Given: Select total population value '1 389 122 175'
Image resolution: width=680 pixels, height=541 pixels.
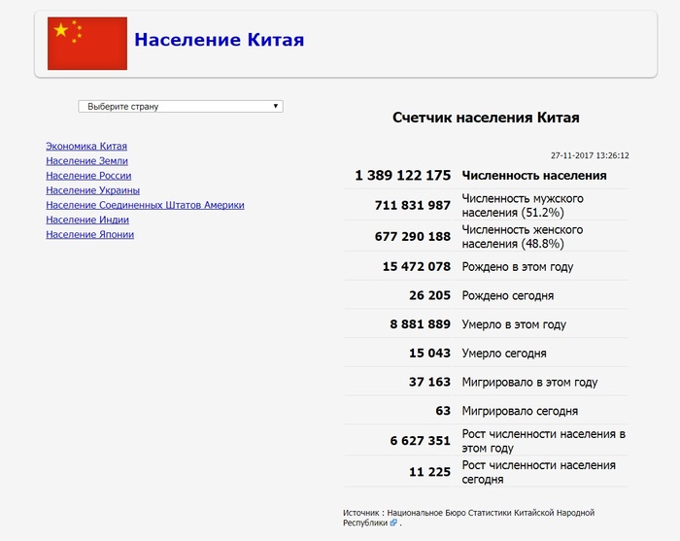Looking at the screenshot, I should [403, 175].
